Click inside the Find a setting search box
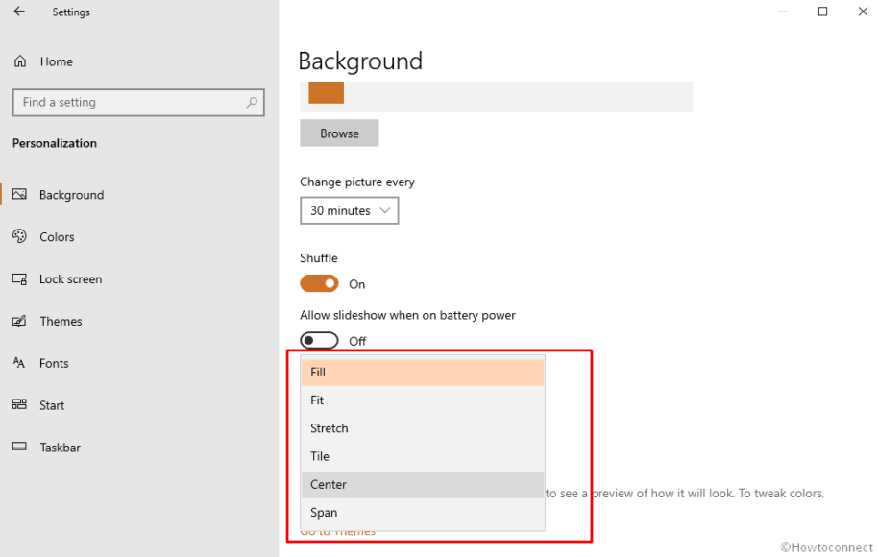Viewport: 879px width, 557px height. pos(137,102)
